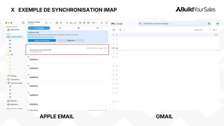Focus the Rechercher dans les messages field
This screenshot has height=126, width=224.
(x=175, y=24)
